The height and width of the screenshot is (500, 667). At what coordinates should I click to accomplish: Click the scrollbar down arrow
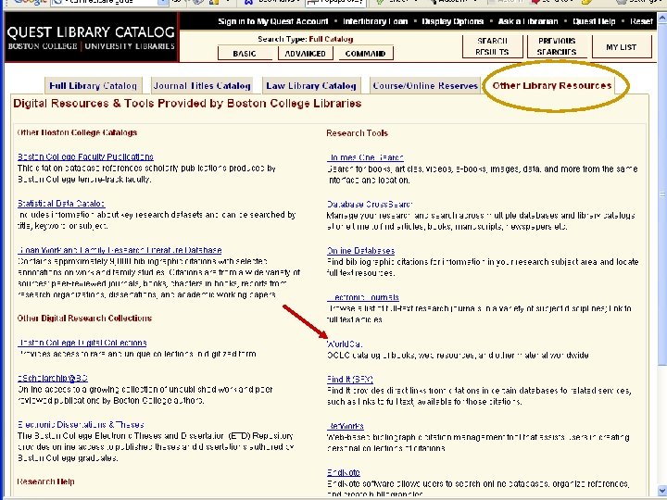(x=661, y=490)
